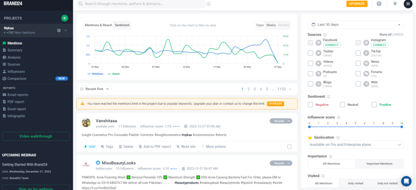Click UPGRADE in mentions limit banner

[275, 104]
